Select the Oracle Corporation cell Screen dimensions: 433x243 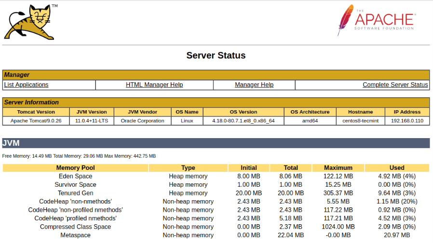point(143,121)
